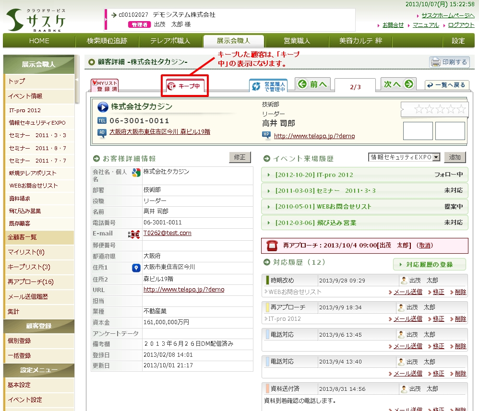479x411 pixels.
Task: Open the map pin icon for 住所1
Action: 136,268
